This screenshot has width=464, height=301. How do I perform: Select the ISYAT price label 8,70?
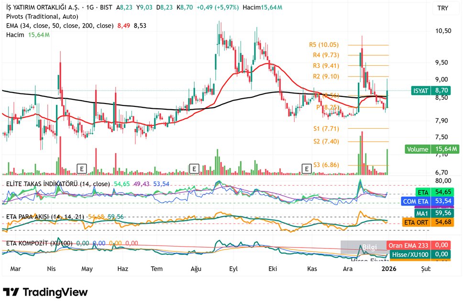pyautogui.click(x=431, y=90)
